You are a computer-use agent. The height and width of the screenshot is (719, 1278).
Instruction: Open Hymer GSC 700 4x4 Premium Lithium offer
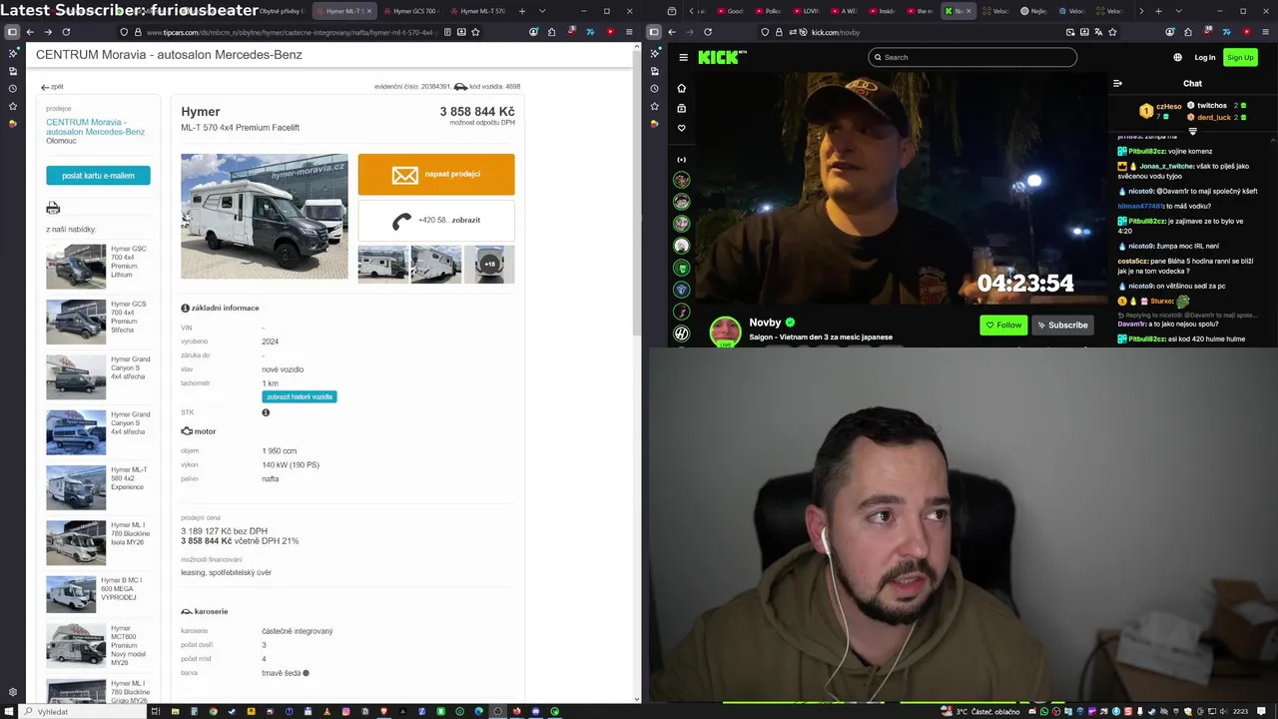99,267
